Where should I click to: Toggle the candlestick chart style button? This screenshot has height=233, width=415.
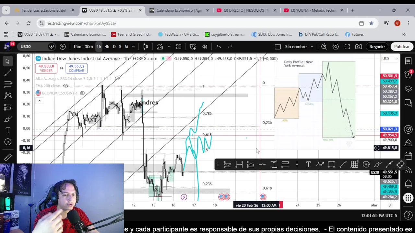(x=146, y=47)
